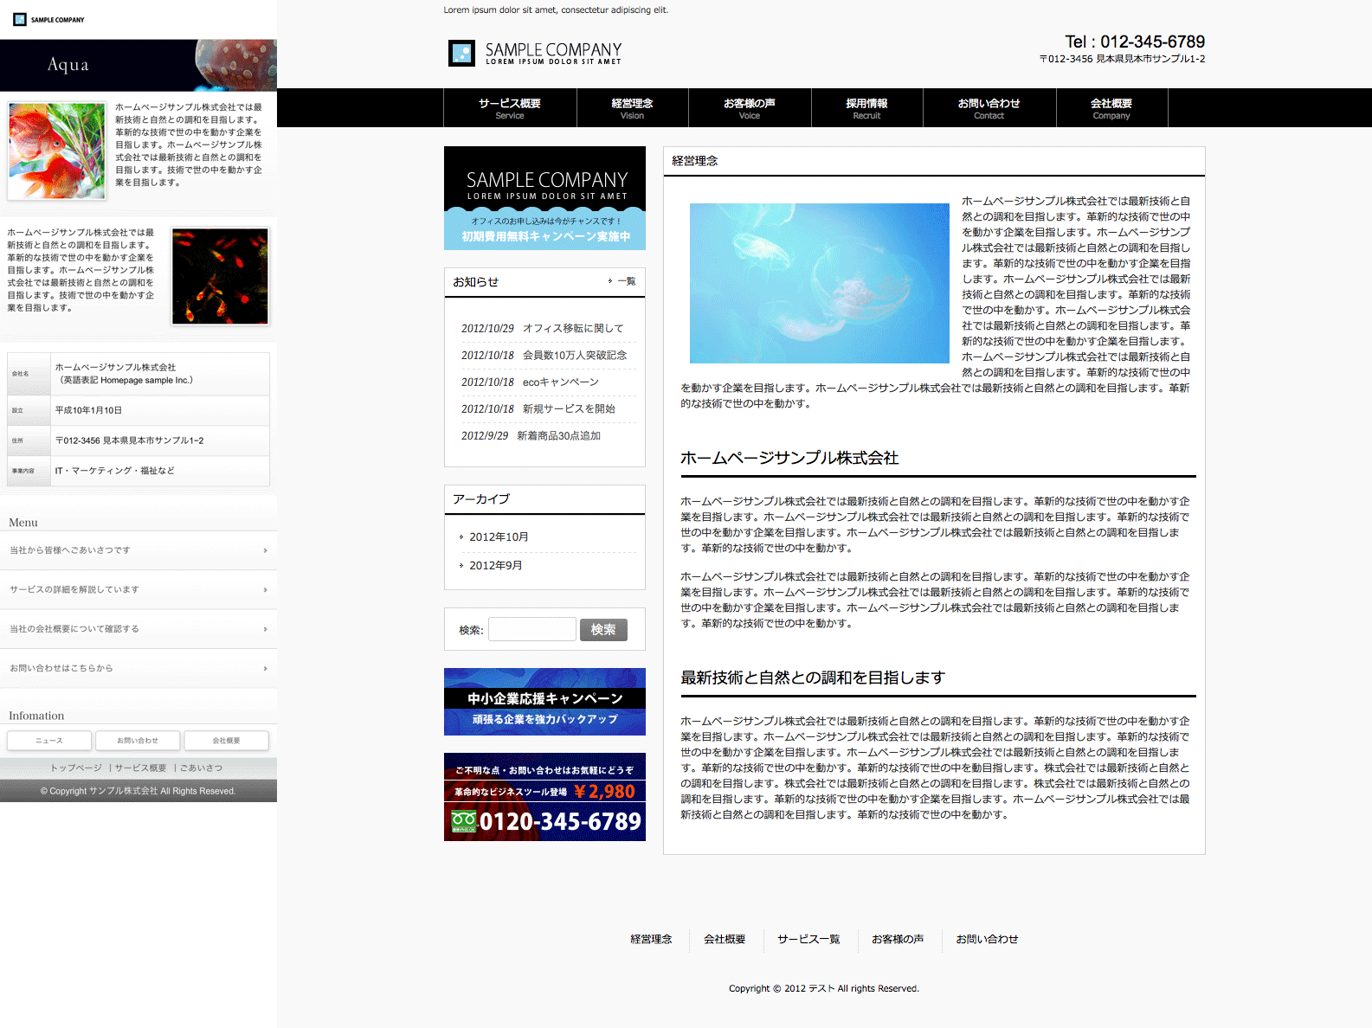Open the オフィス移転に関して news entry
Viewport: 1372px width, 1028px height.
point(572,329)
